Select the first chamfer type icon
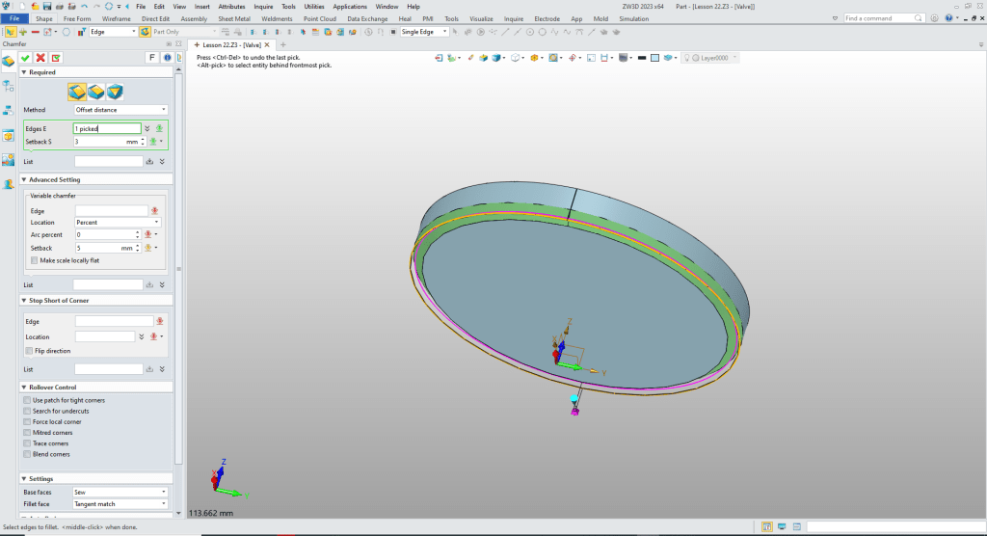This screenshot has width=987, height=536. click(x=77, y=91)
